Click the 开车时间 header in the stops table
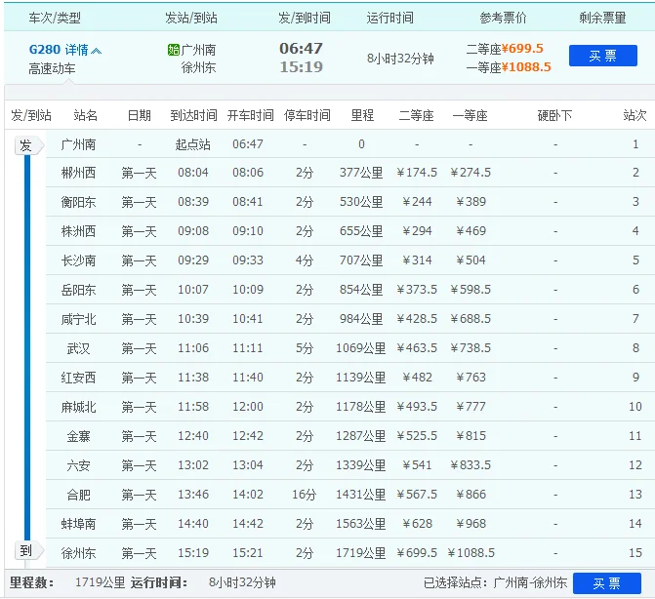 (x=250, y=115)
